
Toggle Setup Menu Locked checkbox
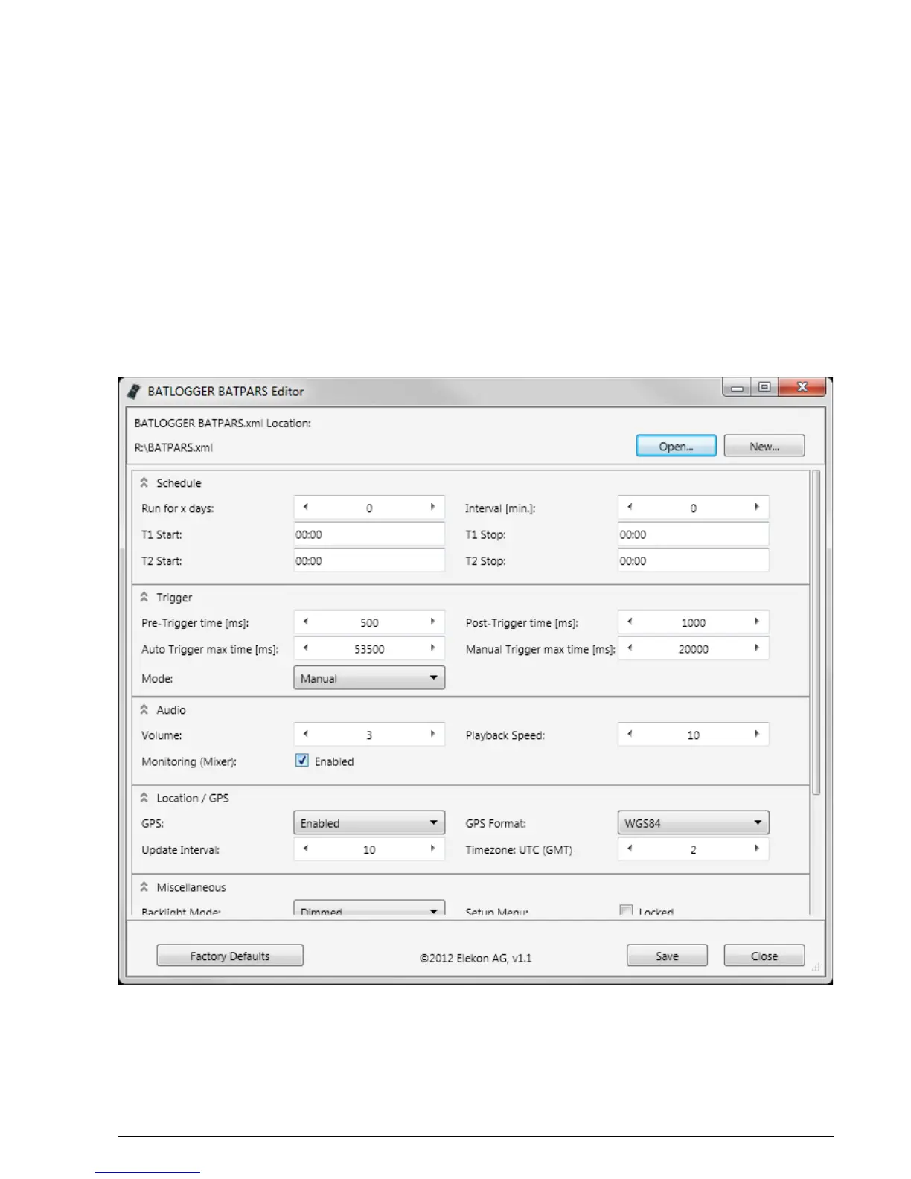(627, 910)
